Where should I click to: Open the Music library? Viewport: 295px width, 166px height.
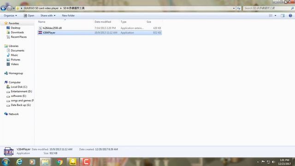coord(14,55)
